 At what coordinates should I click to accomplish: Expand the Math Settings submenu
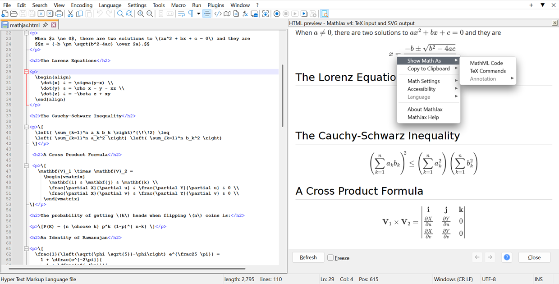429,81
